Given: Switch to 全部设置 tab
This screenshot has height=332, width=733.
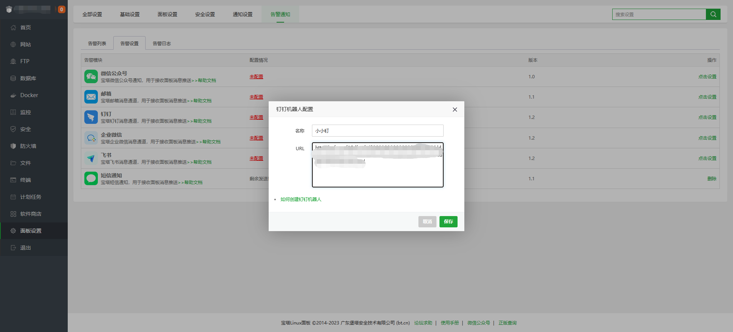Looking at the screenshot, I should click(92, 14).
